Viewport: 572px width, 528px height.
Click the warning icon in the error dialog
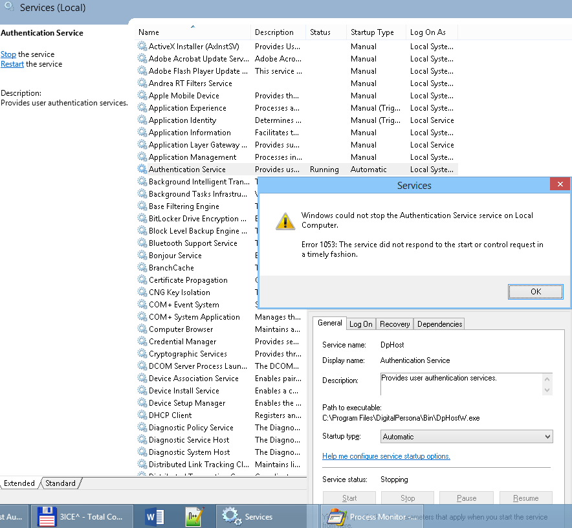pyautogui.click(x=285, y=221)
